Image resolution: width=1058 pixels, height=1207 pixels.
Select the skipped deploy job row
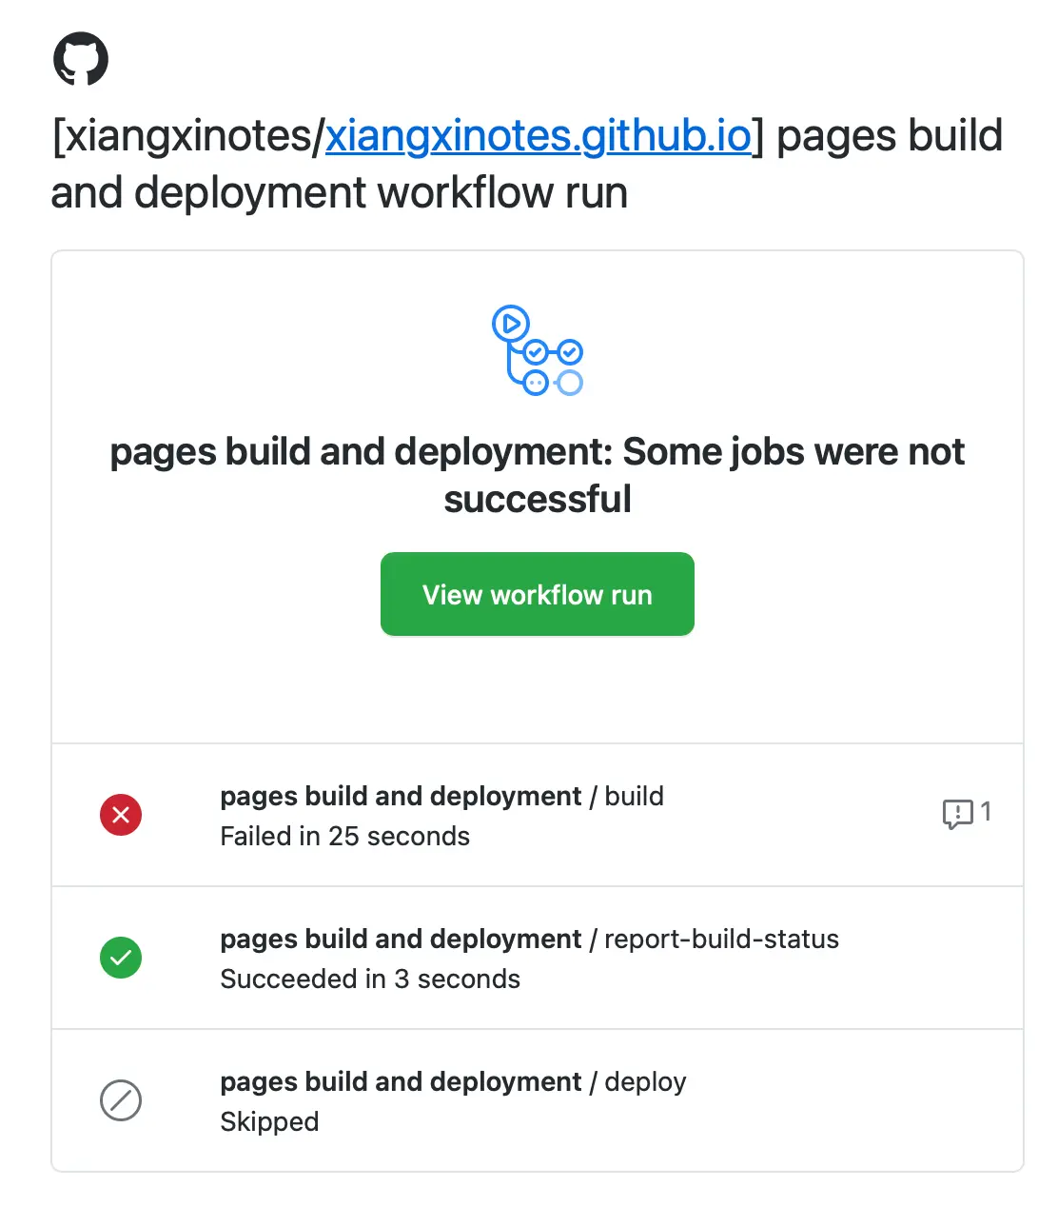[538, 1100]
